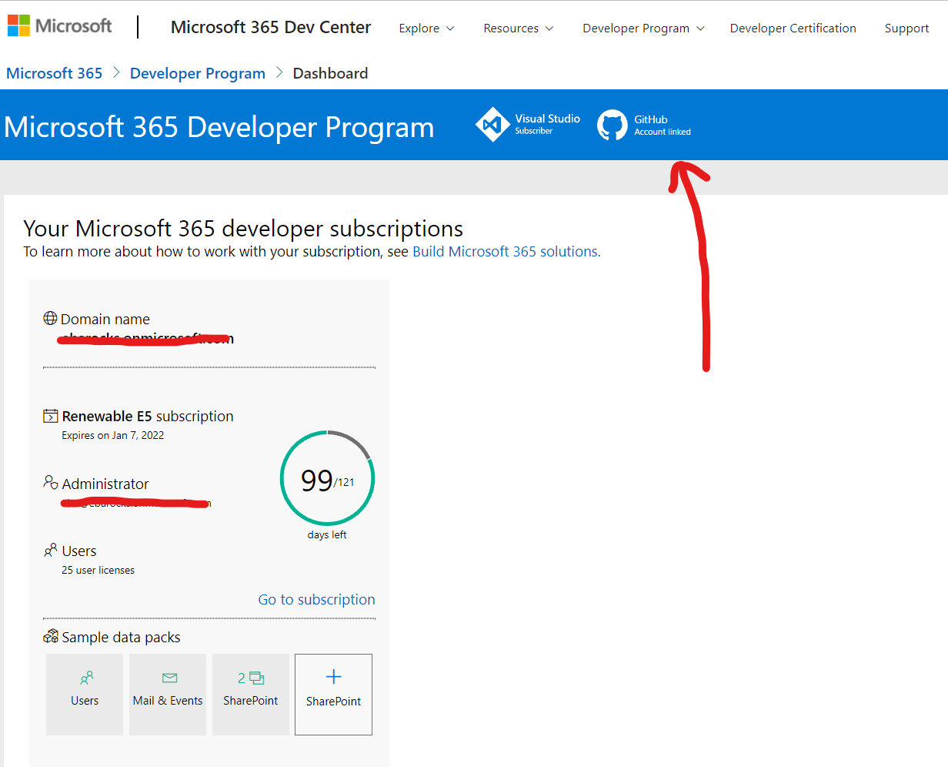Screen dimensions: 948x767
Task: Open the Developer Certification menu item
Action: click(x=793, y=28)
